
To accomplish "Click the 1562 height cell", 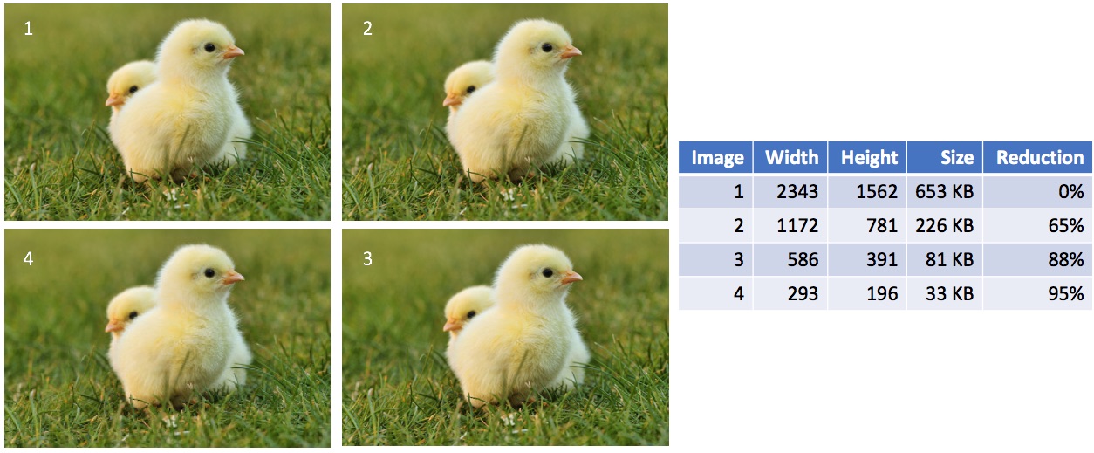I will pyautogui.click(x=867, y=191).
